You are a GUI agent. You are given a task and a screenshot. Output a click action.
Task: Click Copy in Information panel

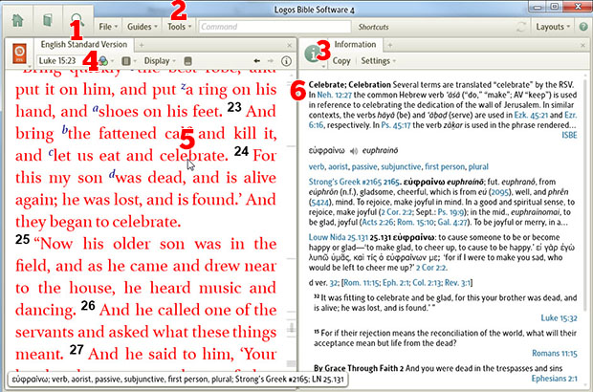coord(341,61)
